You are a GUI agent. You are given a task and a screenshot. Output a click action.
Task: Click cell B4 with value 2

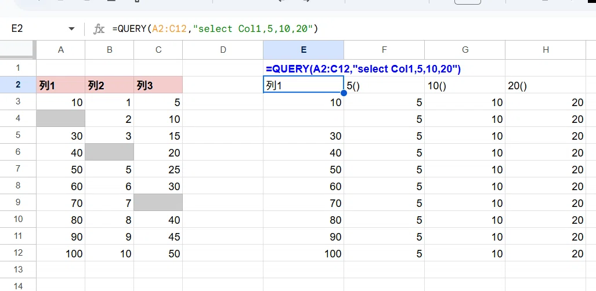pos(110,118)
